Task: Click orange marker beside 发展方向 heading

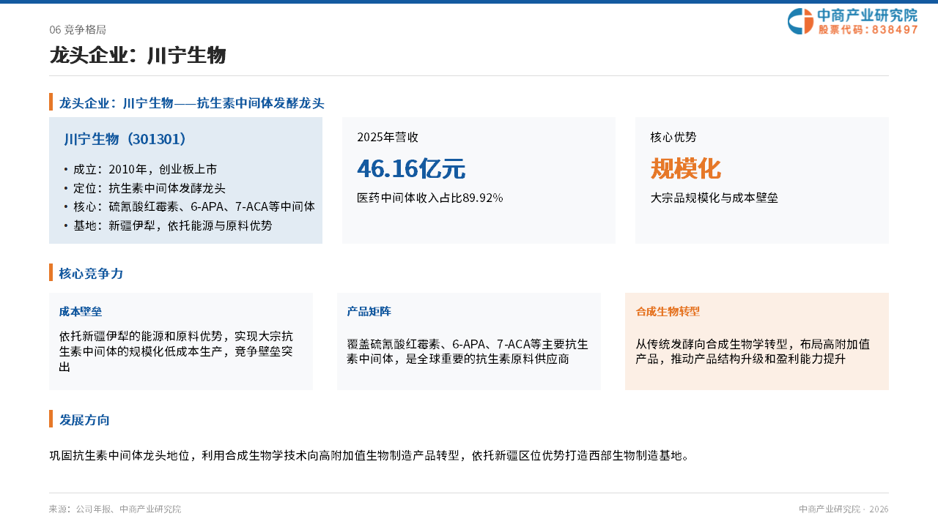Action: [x=51, y=419]
